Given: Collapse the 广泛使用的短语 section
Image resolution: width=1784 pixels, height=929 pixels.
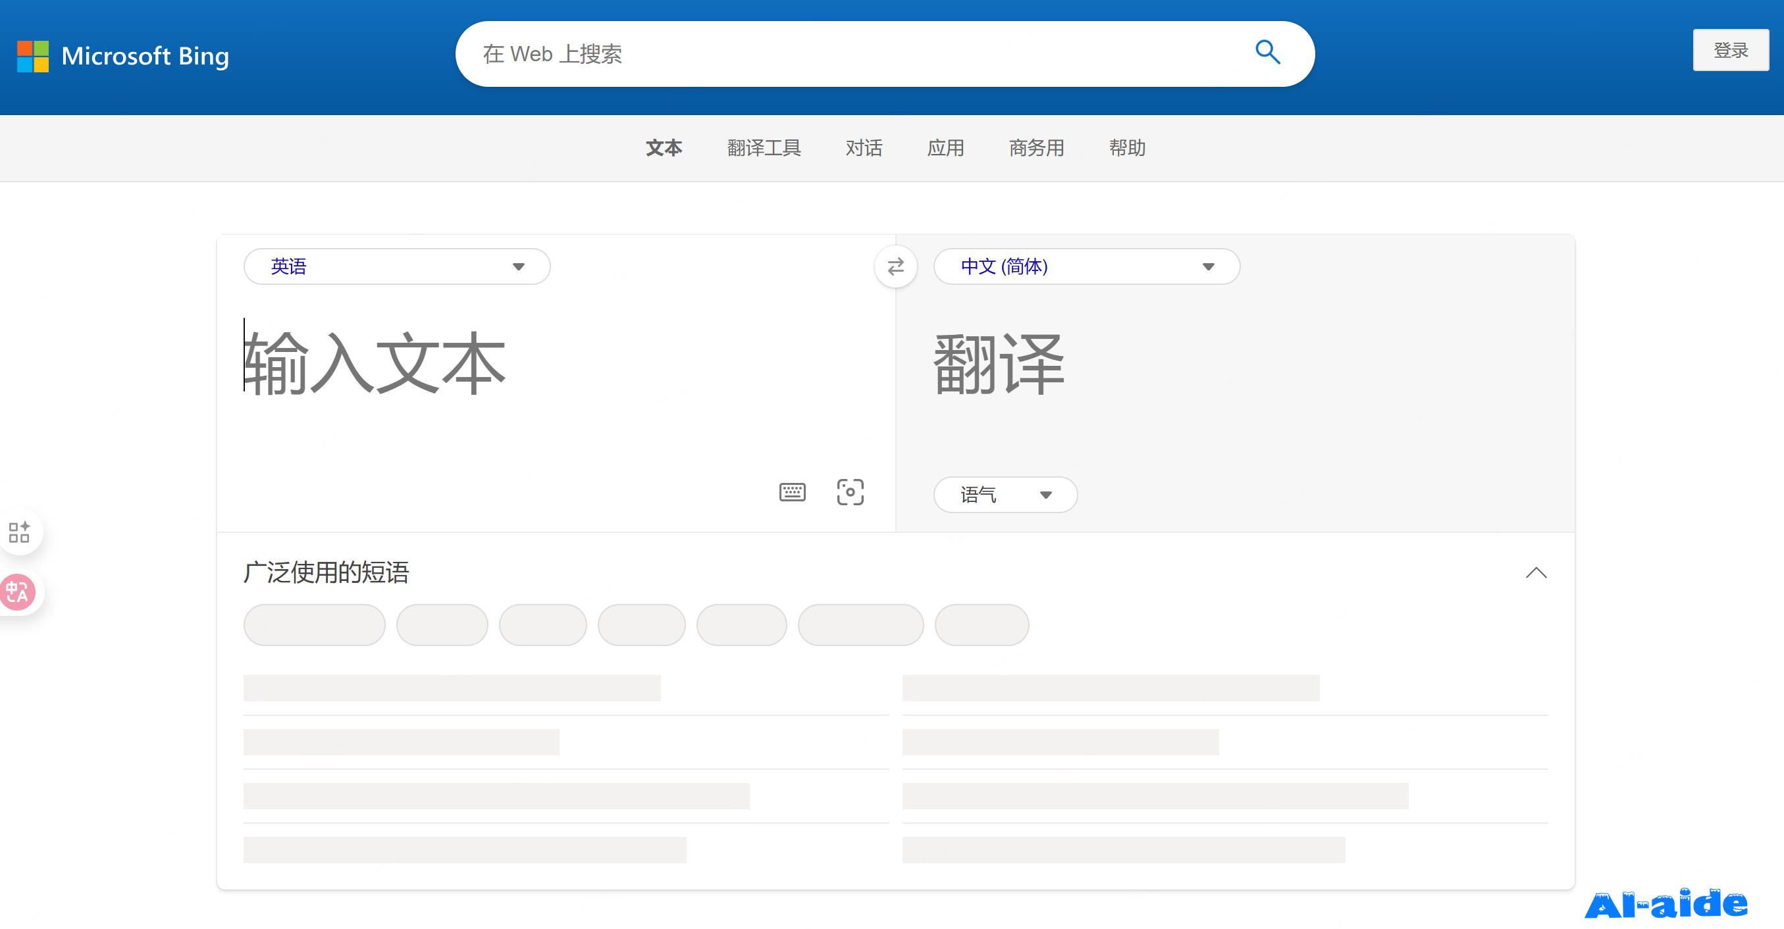Looking at the screenshot, I should click(x=1536, y=572).
